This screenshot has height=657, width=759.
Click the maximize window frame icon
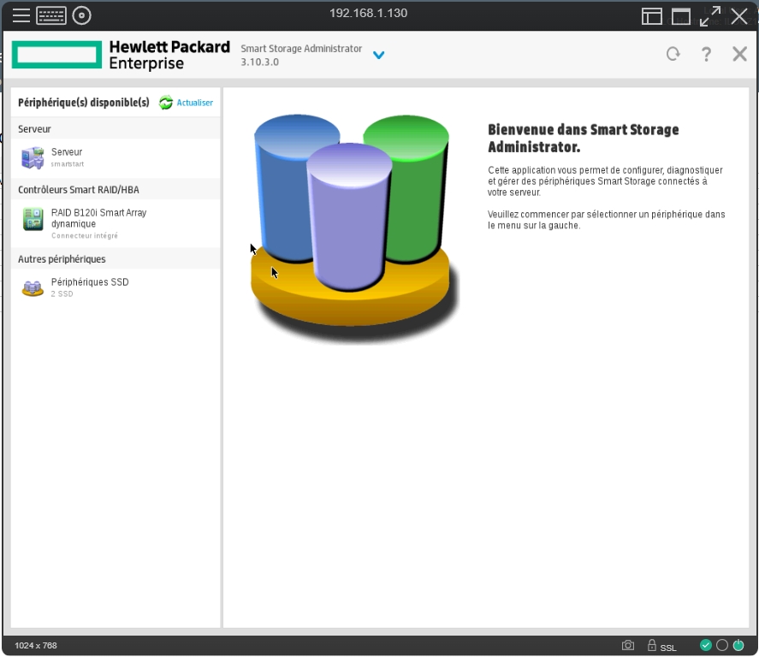pyautogui.click(x=680, y=16)
